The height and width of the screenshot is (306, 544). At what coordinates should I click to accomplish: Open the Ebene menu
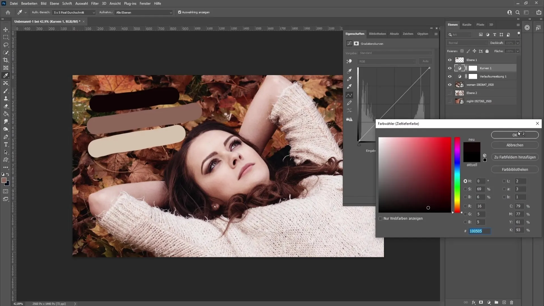coord(54,3)
